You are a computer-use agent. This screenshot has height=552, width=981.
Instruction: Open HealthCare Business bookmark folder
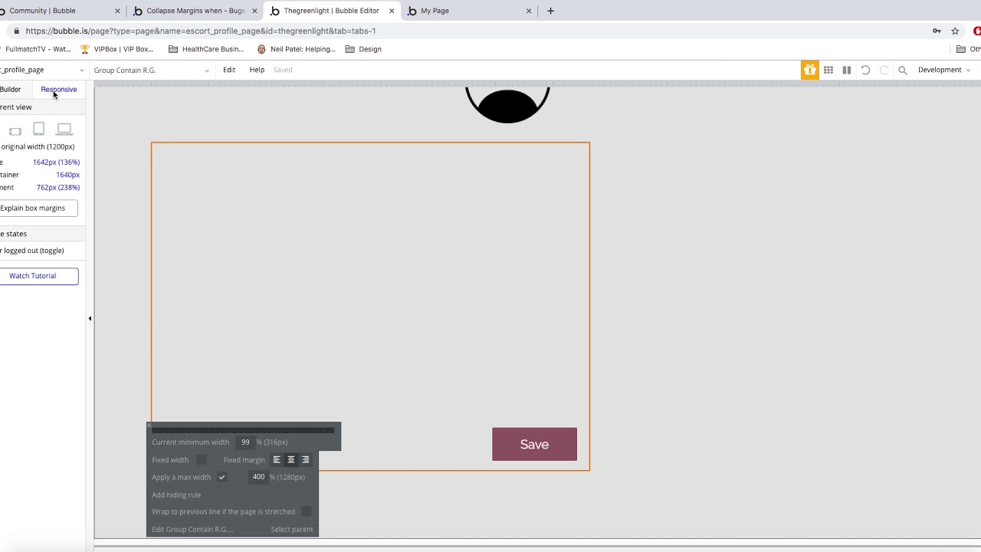[206, 49]
